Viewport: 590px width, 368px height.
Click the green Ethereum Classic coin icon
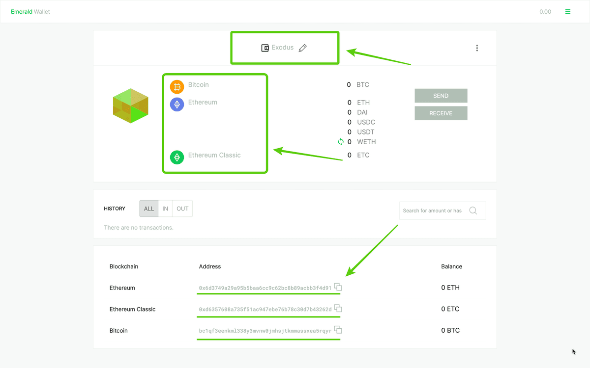click(x=177, y=157)
